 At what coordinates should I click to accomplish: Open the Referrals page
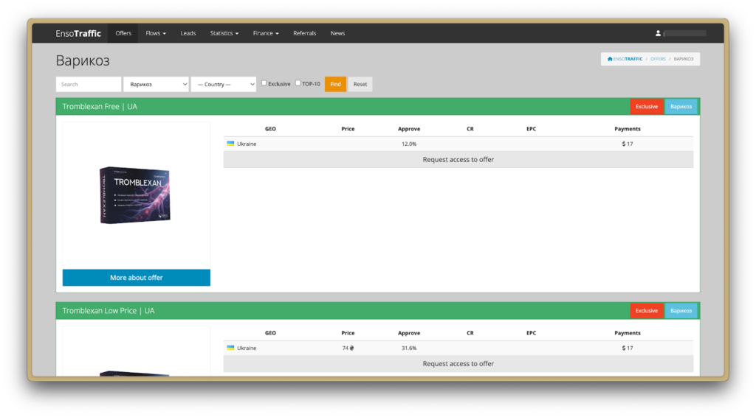(x=304, y=33)
